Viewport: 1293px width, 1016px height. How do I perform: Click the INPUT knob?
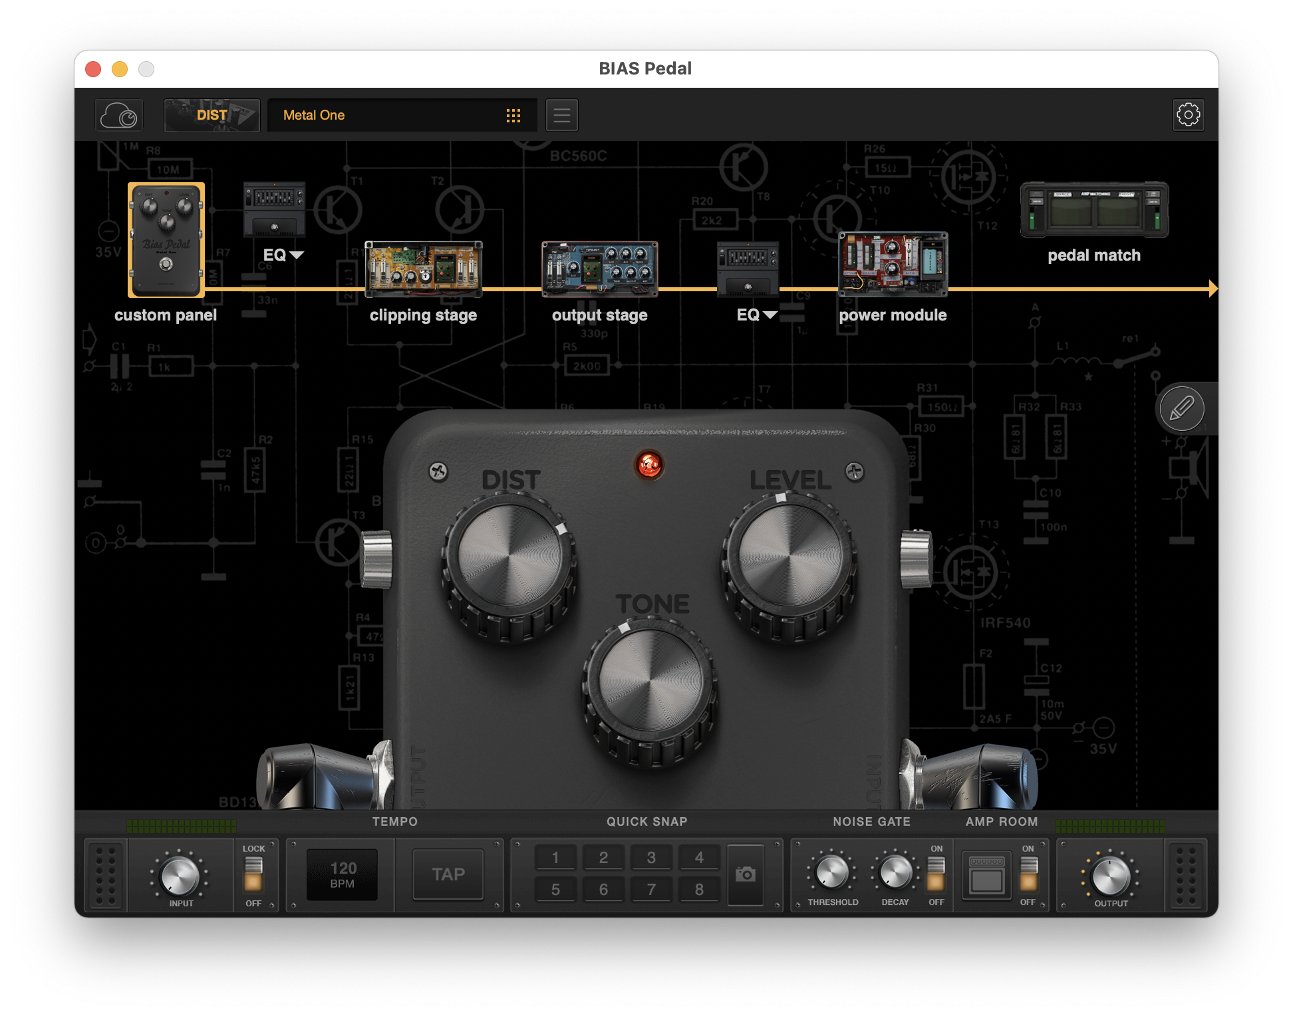(x=180, y=876)
